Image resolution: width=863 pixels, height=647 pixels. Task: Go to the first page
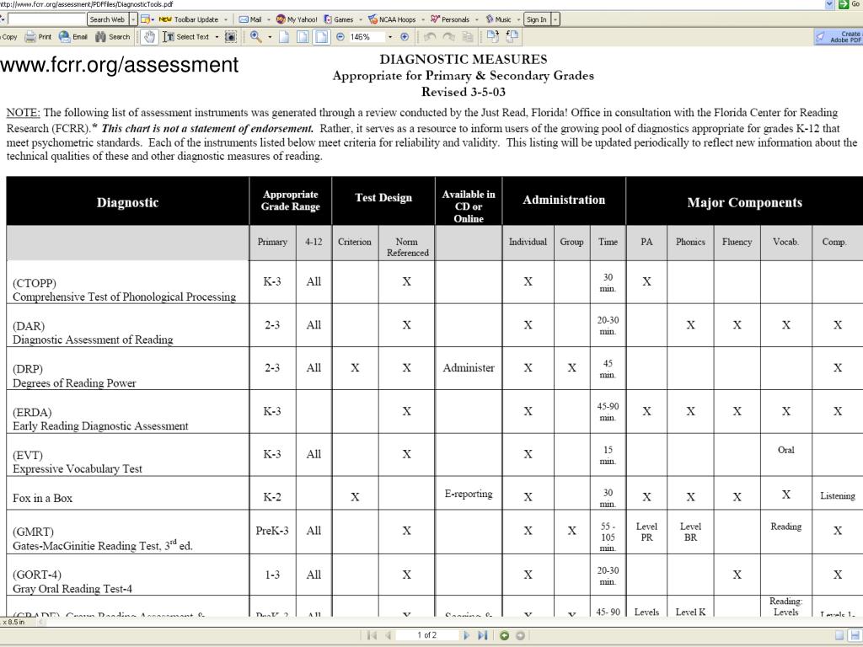[372, 635]
